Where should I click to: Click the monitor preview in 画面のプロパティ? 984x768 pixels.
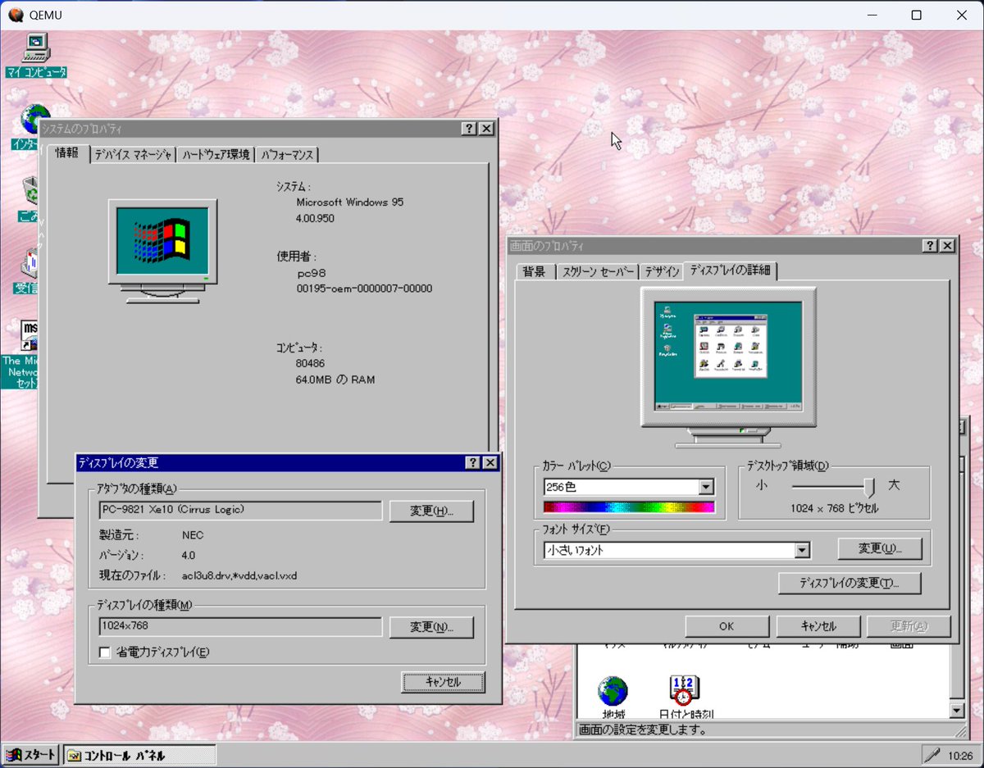[x=728, y=367]
